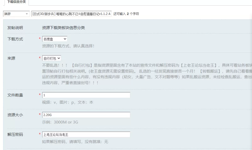Click the 资源大小 label

coord(15,115)
